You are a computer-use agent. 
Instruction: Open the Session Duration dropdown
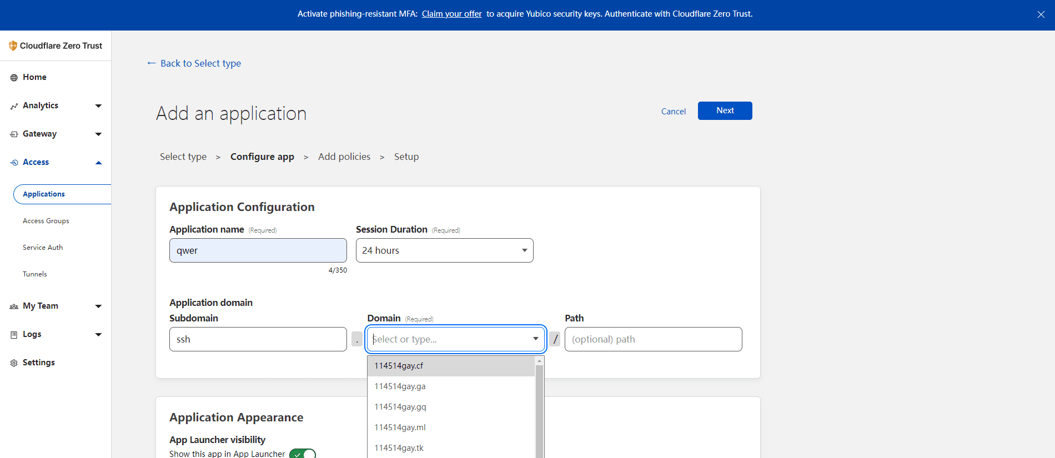point(444,250)
